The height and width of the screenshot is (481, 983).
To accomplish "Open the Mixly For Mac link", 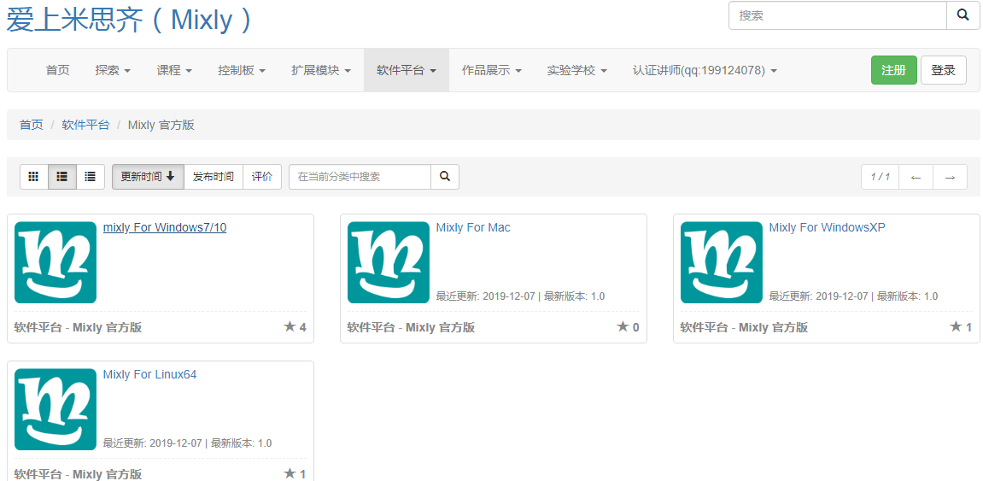I will (x=473, y=227).
